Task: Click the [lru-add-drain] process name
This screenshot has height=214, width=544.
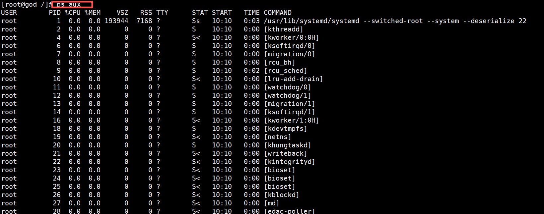Action: 294,79
